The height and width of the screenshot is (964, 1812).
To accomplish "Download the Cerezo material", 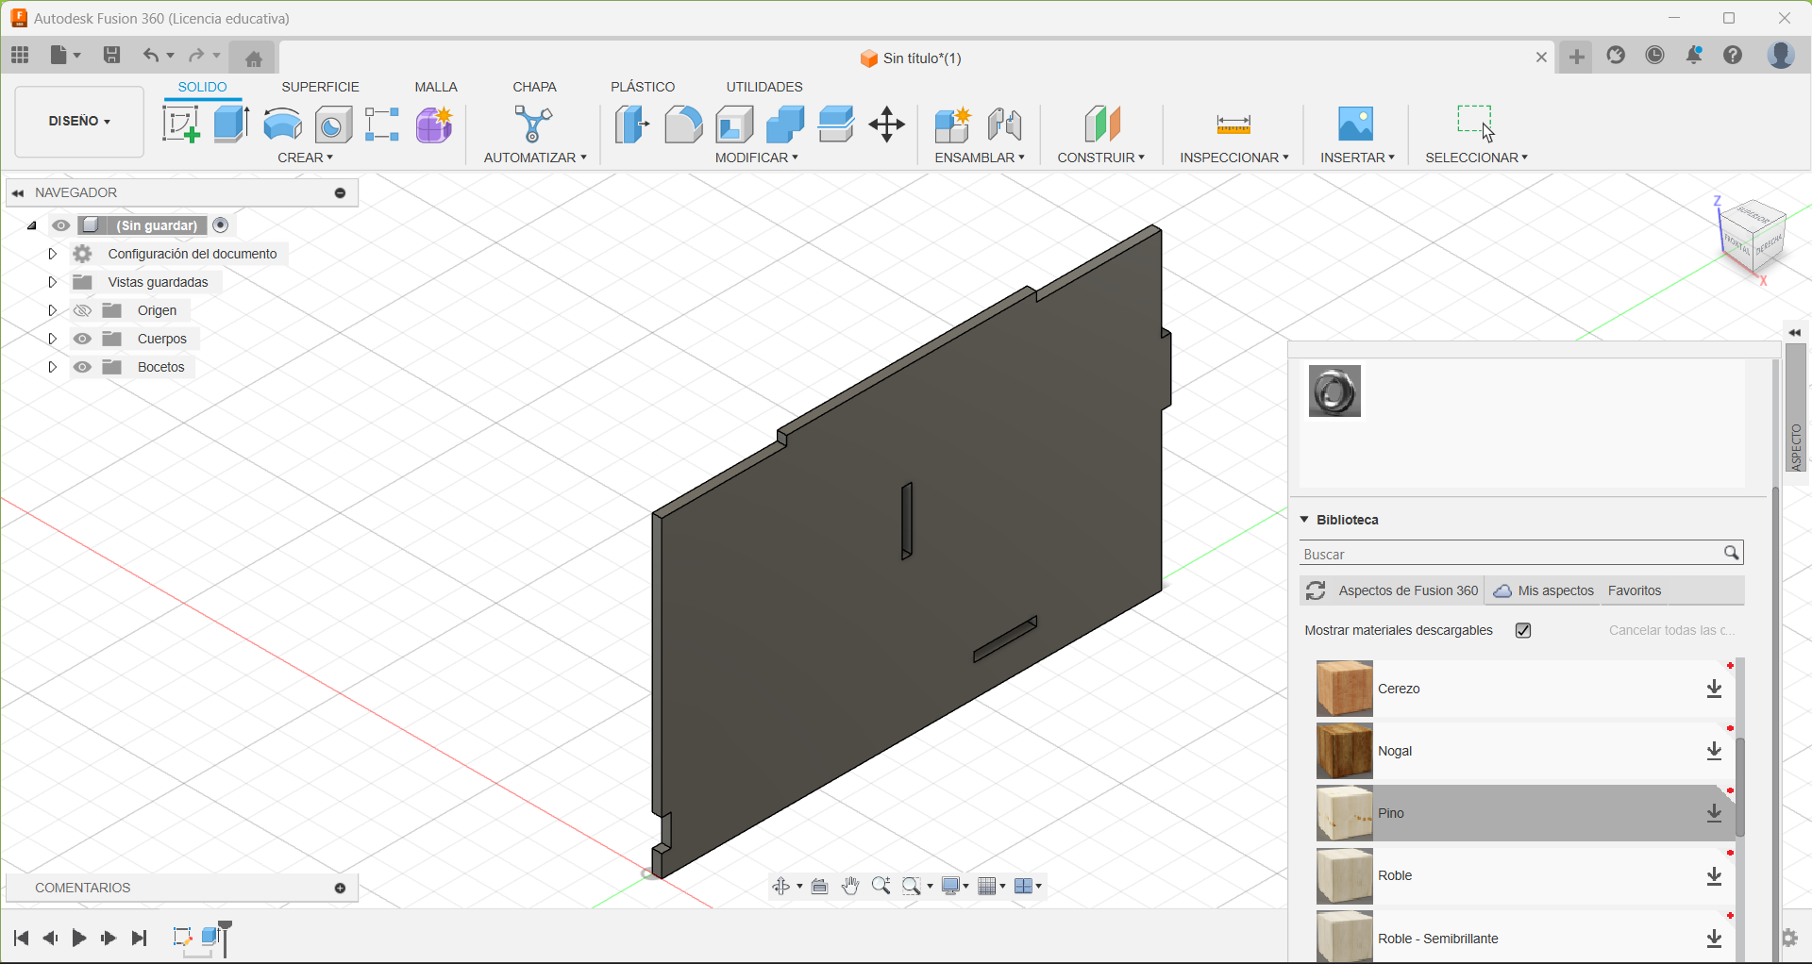I will (x=1715, y=690).
